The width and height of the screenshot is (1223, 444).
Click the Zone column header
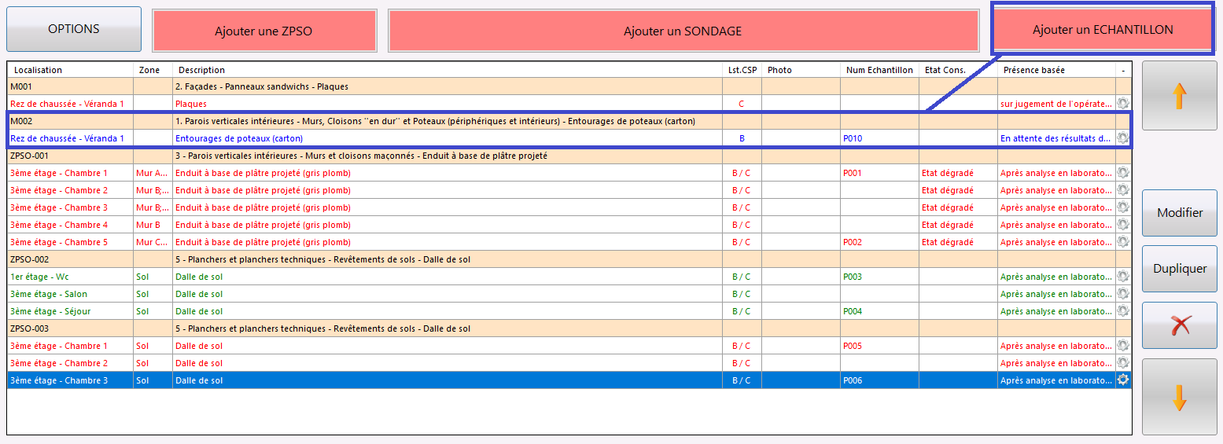(153, 70)
